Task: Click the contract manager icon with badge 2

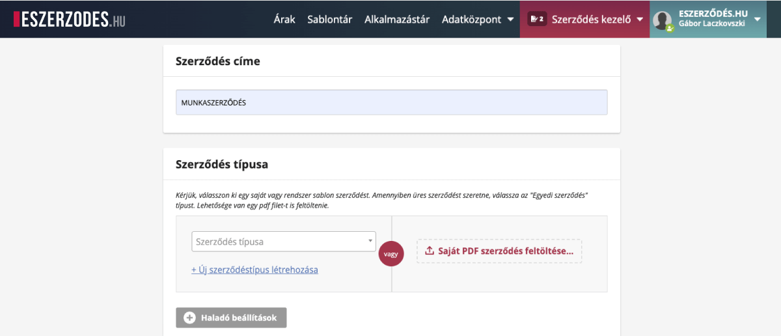Action: coord(537,20)
